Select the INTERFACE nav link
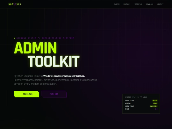 138,4
